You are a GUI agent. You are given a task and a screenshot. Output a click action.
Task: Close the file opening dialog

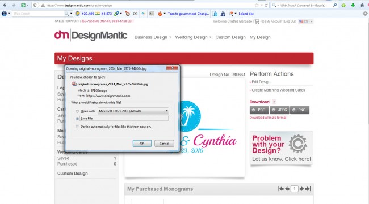pyautogui.click(x=172, y=68)
